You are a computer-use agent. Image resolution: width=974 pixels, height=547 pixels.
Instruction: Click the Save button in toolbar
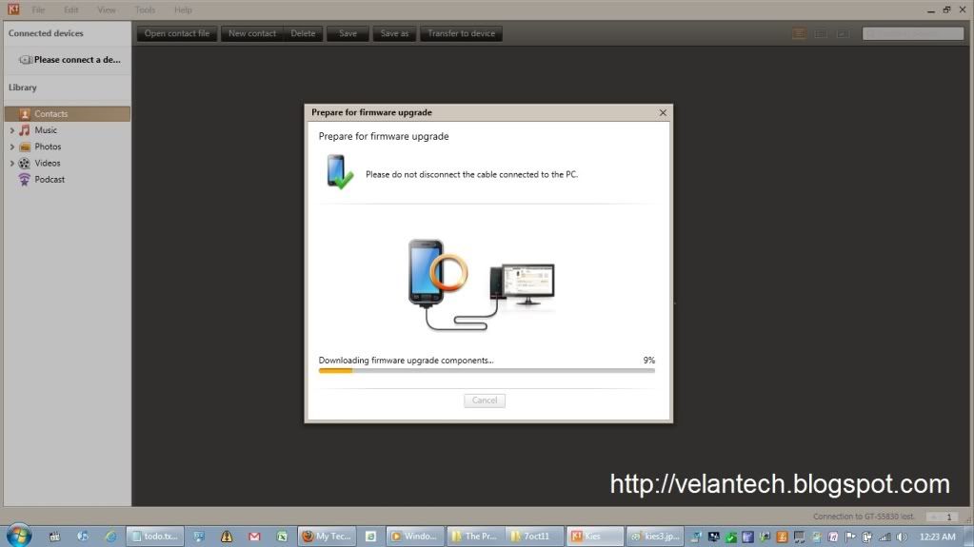pyautogui.click(x=348, y=33)
